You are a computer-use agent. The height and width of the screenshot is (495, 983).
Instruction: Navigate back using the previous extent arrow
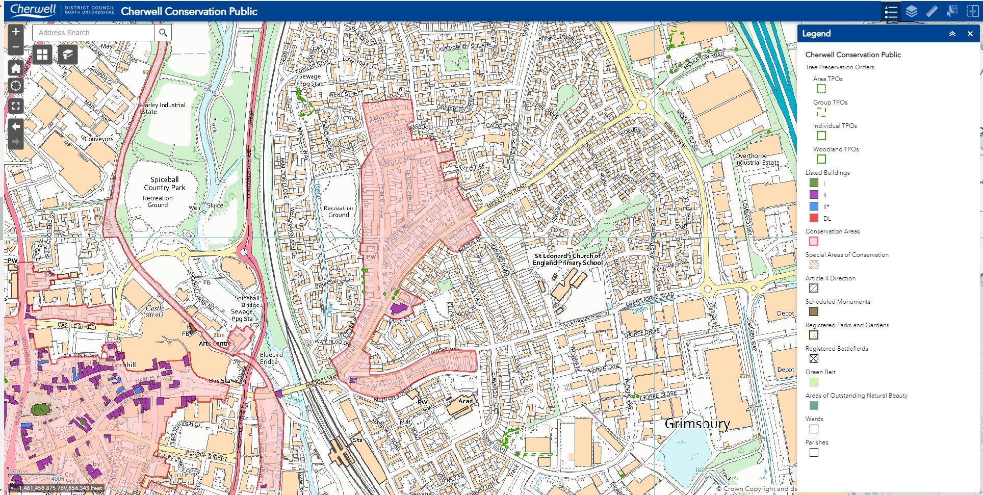[16, 126]
